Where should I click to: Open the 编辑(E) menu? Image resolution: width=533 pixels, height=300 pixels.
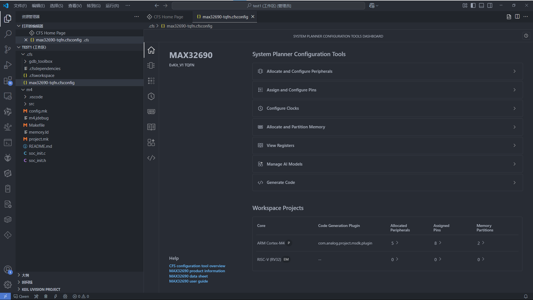(38, 6)
